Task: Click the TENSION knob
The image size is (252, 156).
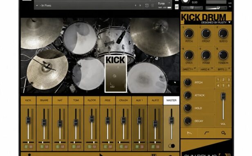Action: 223,55
